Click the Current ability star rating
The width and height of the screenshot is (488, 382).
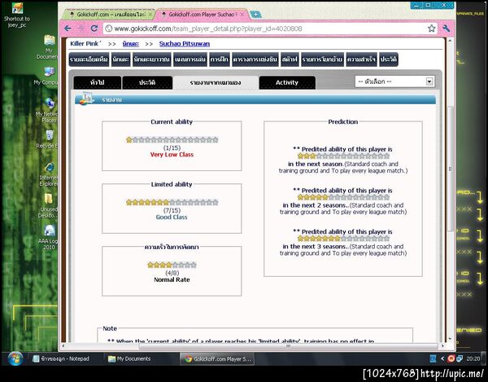tap(172, 140)
